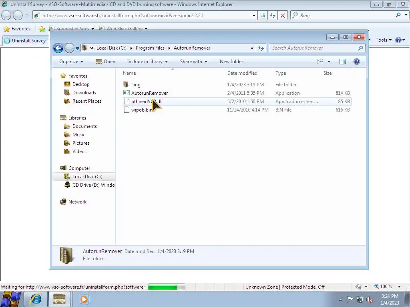Click the Action Center flag icon
This screenshot has height=307, width=410.
(350, 299)
